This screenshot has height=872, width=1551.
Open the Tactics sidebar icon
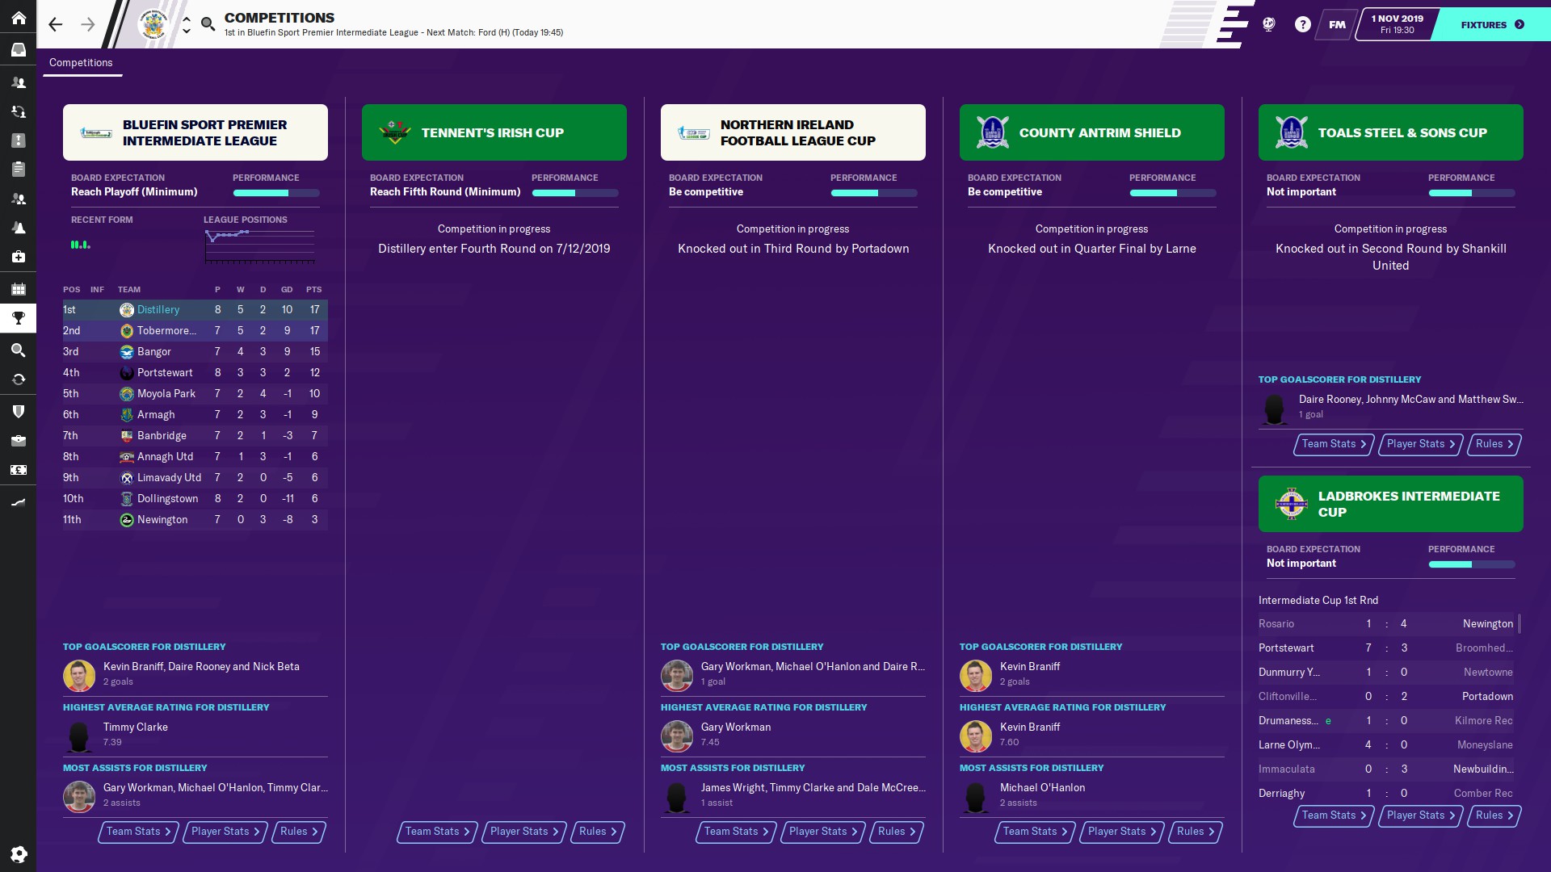(x=18, y=140)
